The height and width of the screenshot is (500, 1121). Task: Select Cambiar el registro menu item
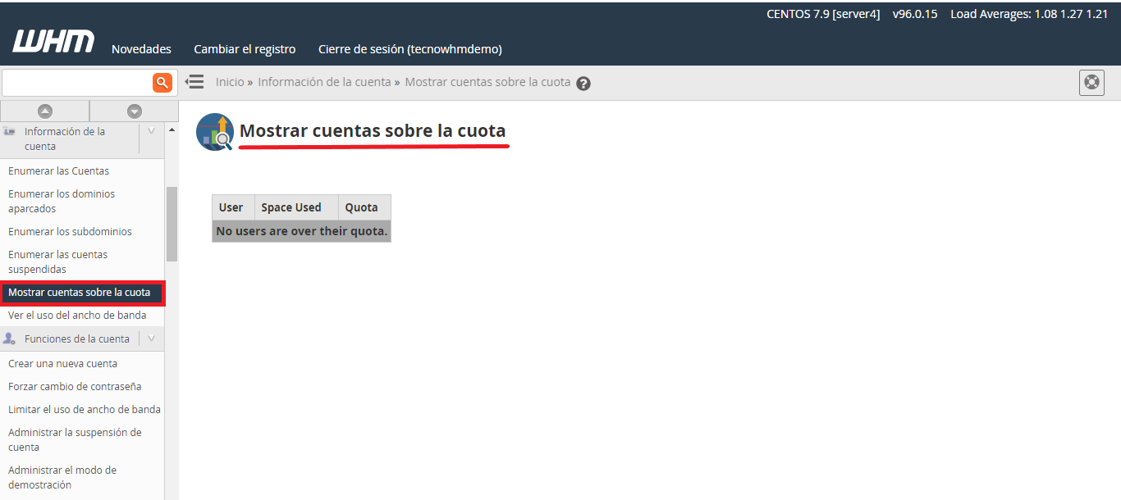click(245, 49)
